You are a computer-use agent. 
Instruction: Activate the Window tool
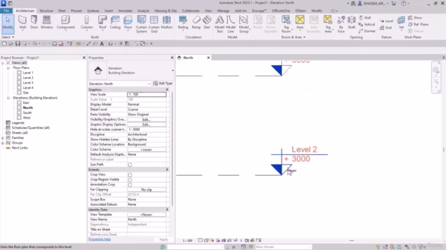pyautogui.click(x=47, y=22)
